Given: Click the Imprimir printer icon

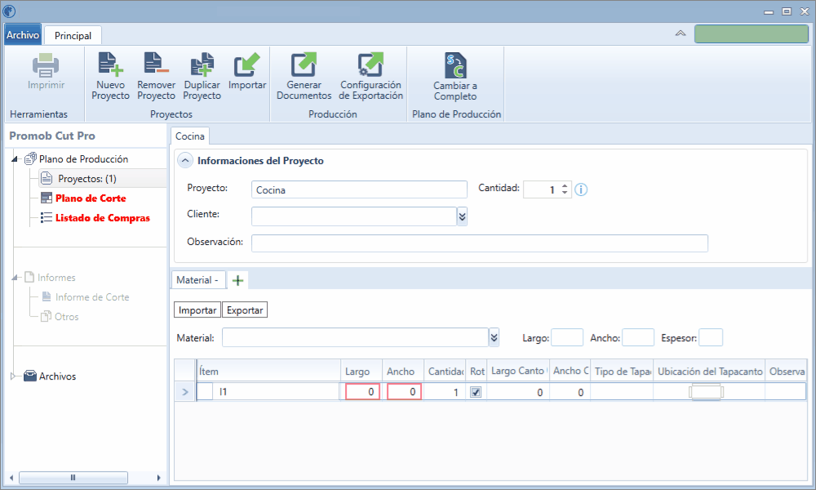Looking at the screenshot, I should tap(46, 65).
